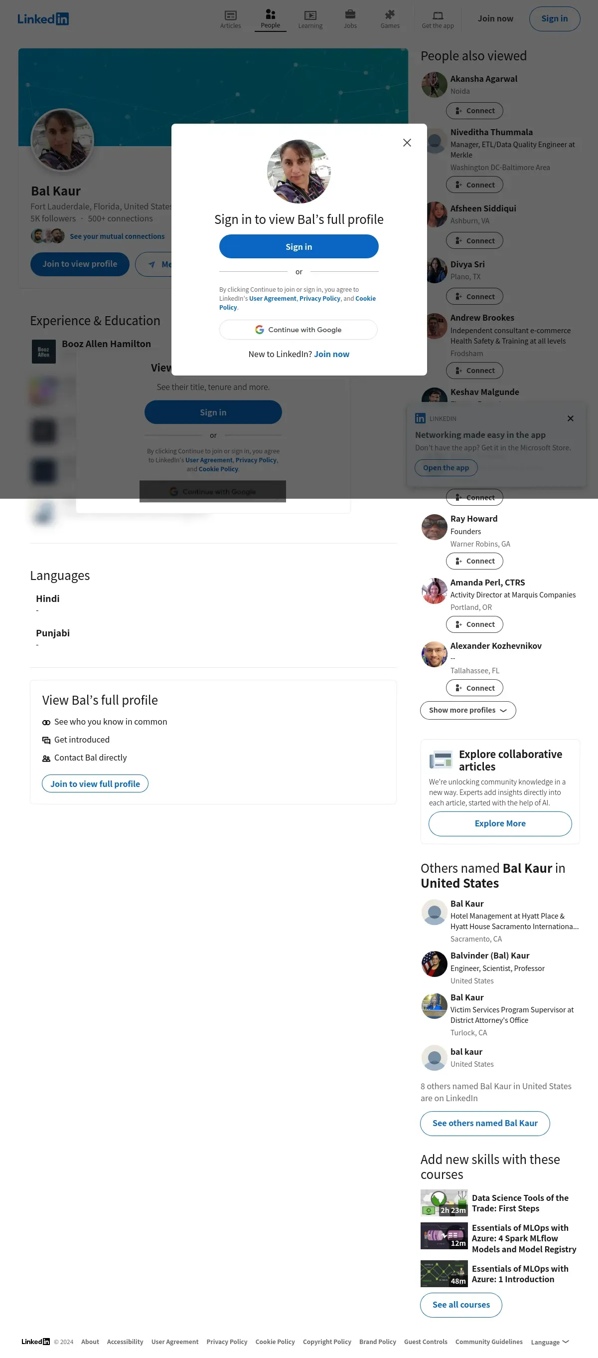Viewport: 598px width, 1358px height.
Task: Switch to the People tab
Action: click(270, 19)
